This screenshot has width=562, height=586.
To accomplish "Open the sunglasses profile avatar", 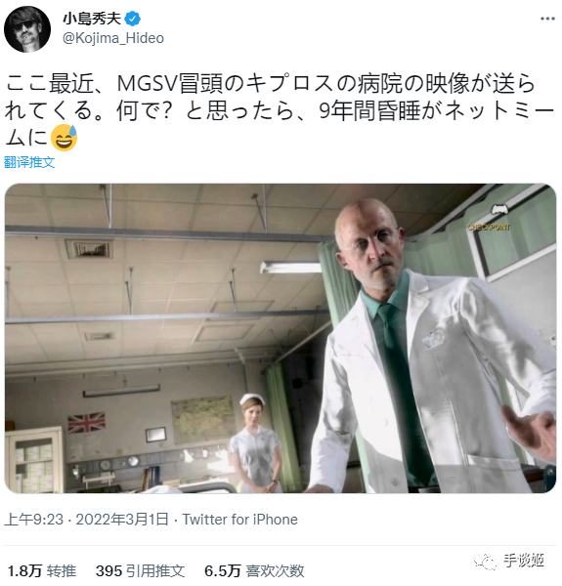I will pyautogui.click(x=27, y=29).
